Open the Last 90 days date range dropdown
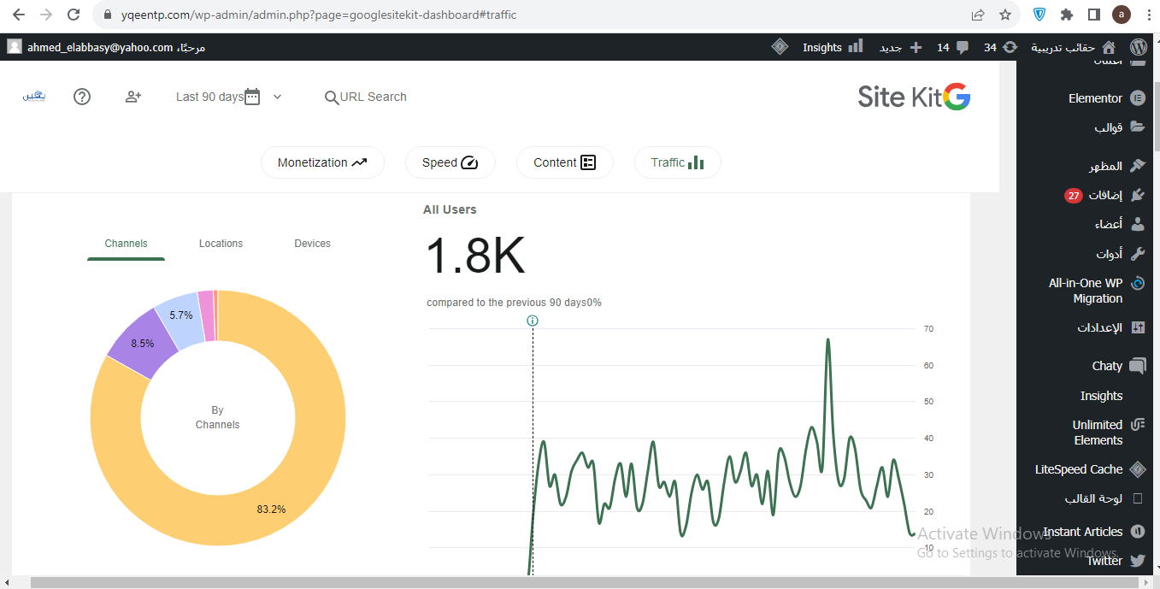The image size is (1160, 589). point(228,97)
